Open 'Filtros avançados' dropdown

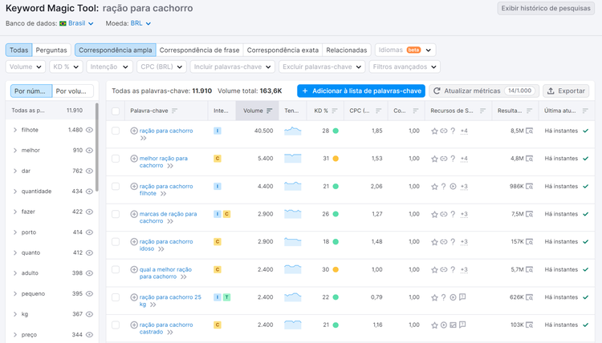pos(405,67)
